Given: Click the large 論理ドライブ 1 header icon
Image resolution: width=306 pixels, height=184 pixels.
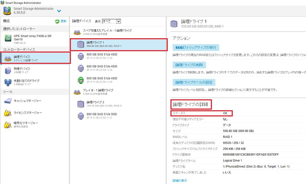Looking at the screenshot, I should [174, 24].
